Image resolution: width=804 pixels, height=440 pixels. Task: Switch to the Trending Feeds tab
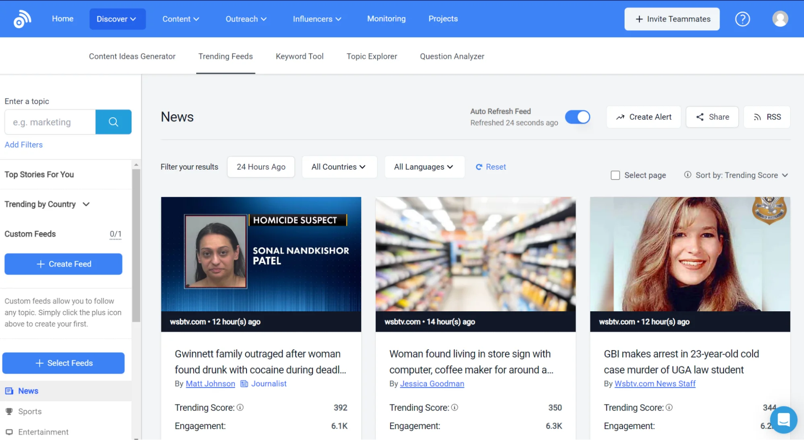tap(225, 56)
